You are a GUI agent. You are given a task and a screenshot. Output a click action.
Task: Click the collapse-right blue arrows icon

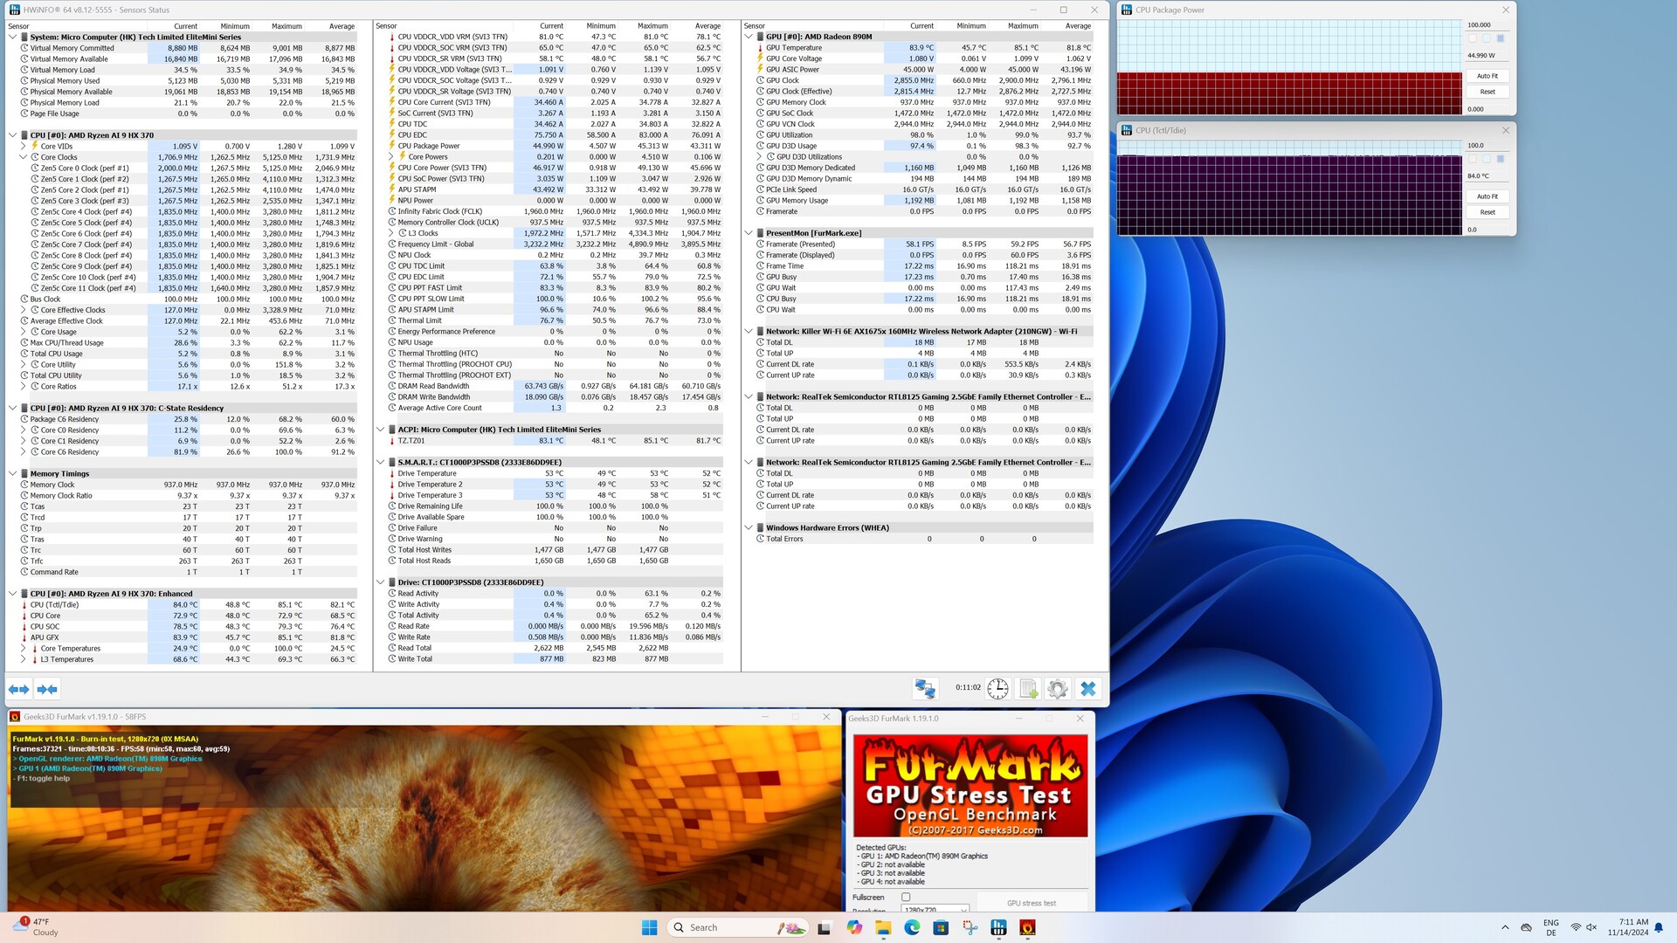coord(47,689)
